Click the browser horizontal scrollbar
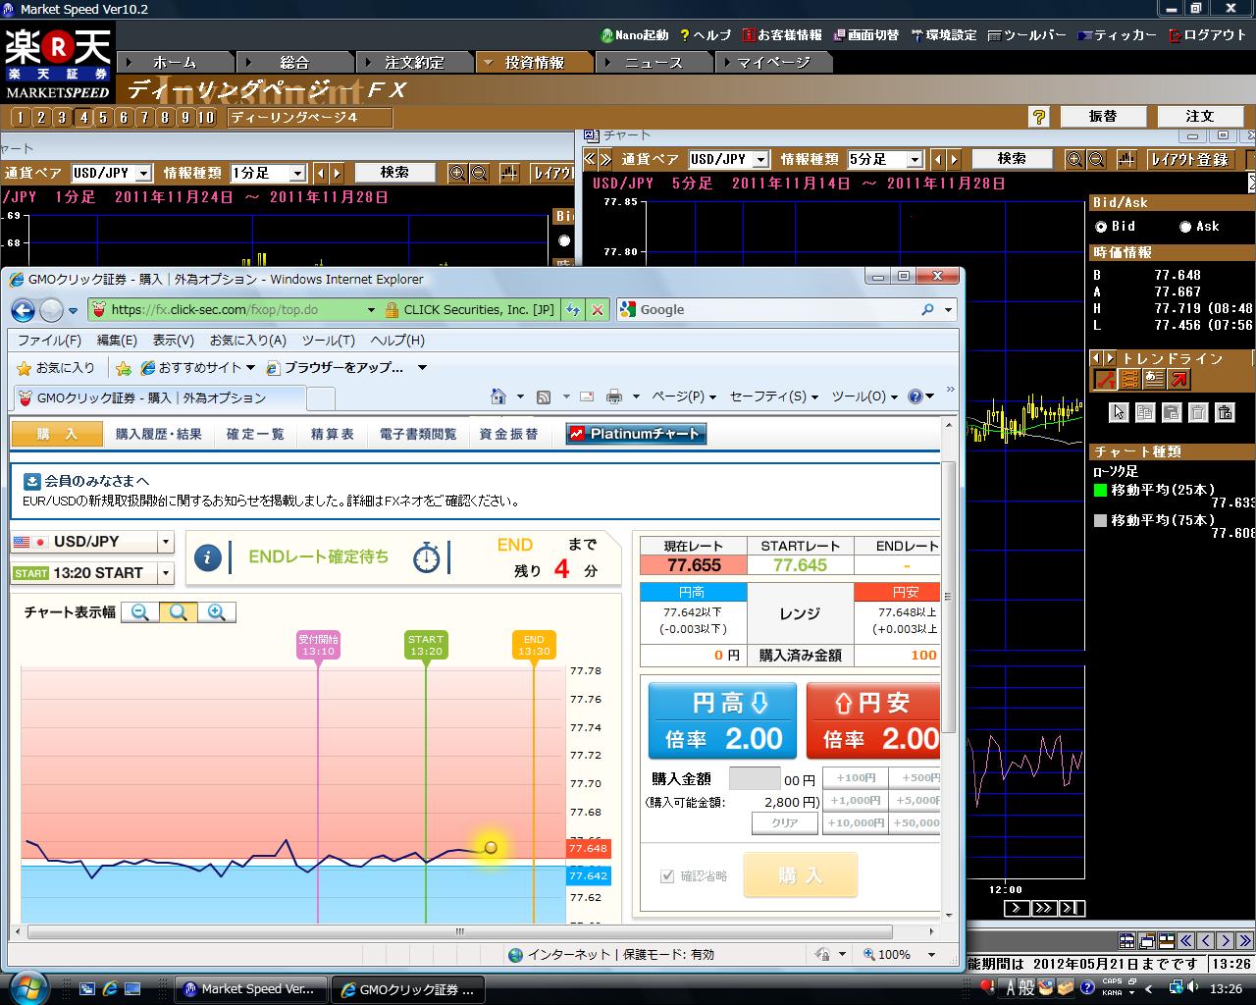1256x1005 pixels. [x=458, y=932]
